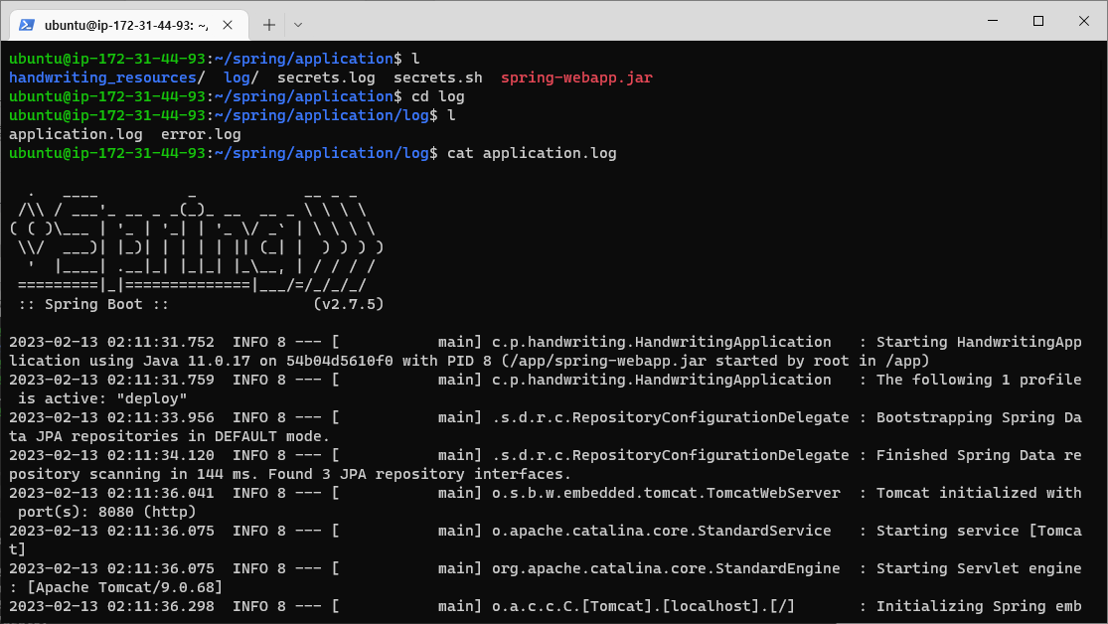Click the 02:11:34.120 timestamp

161,456
